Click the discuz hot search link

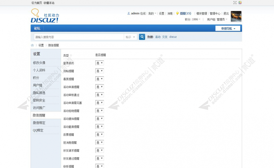tap(173, 37)
